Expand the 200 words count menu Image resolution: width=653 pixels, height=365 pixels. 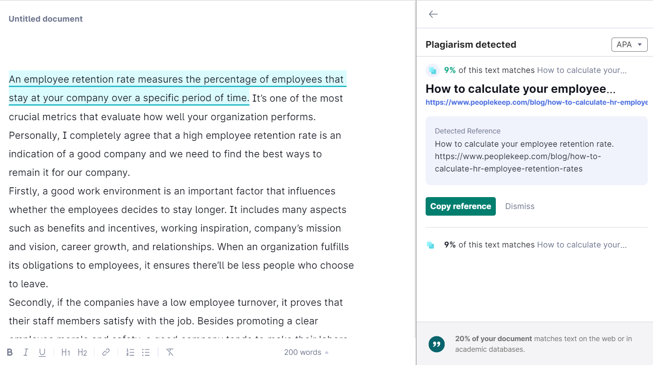point(306,352)
